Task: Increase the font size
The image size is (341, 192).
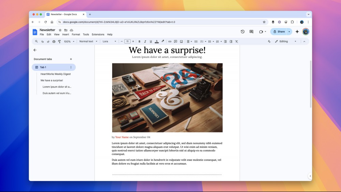Action: pyautogui.click(x=133, y=41)
